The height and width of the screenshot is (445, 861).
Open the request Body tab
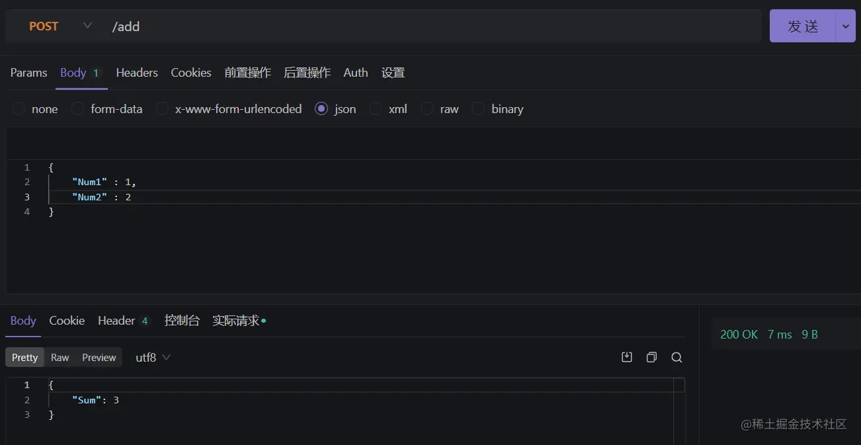click(80, 73)
